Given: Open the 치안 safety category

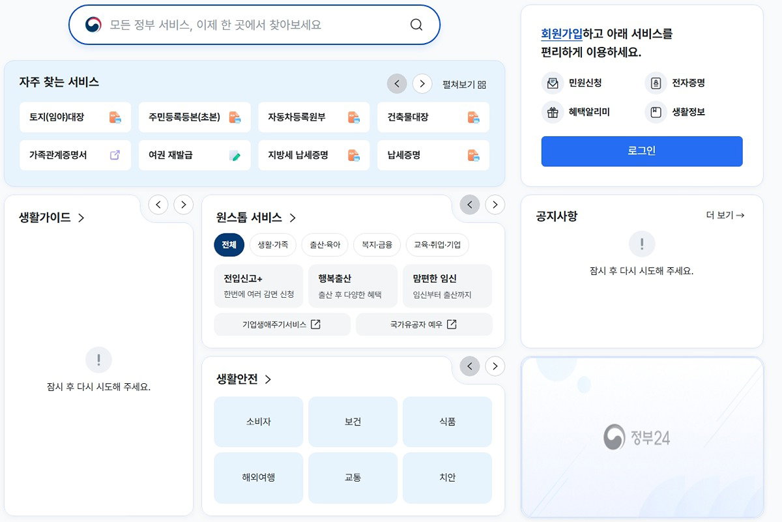Looking at the screenshot, I should 447,478.
